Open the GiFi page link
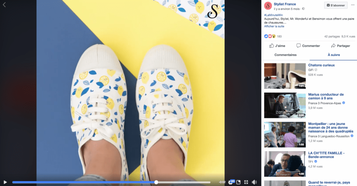This screenshot has height=186, width=357. (x=311, y=70)
